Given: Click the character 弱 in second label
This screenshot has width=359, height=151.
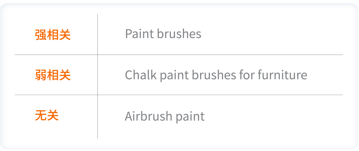Looking at the screenshot, I should 41,75.
